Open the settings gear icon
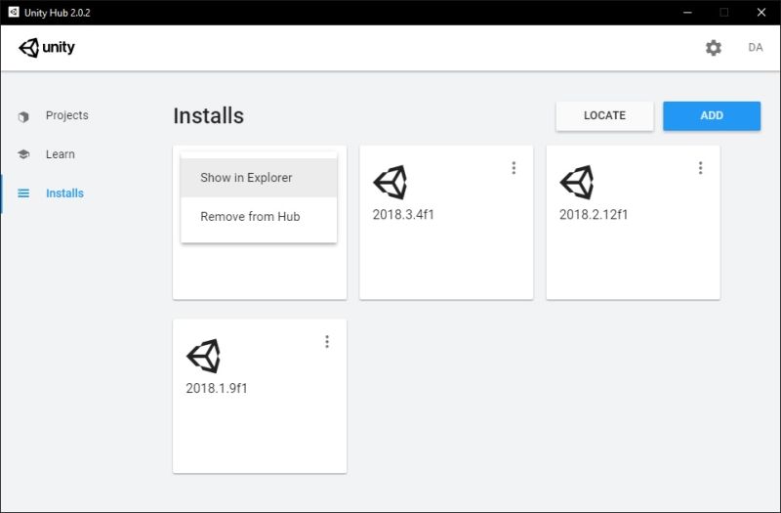Image resolution: width=781 pixels, height=513 pixels. (714, 48)
